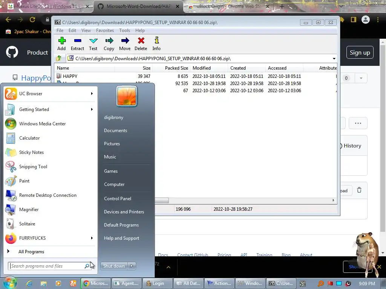Open the digibrony user folder

point(113,117)
